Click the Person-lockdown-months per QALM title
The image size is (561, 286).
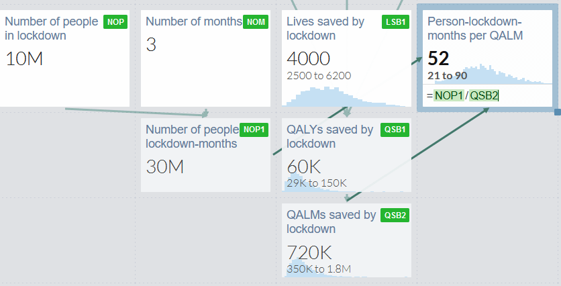click(x=475, y=29)
